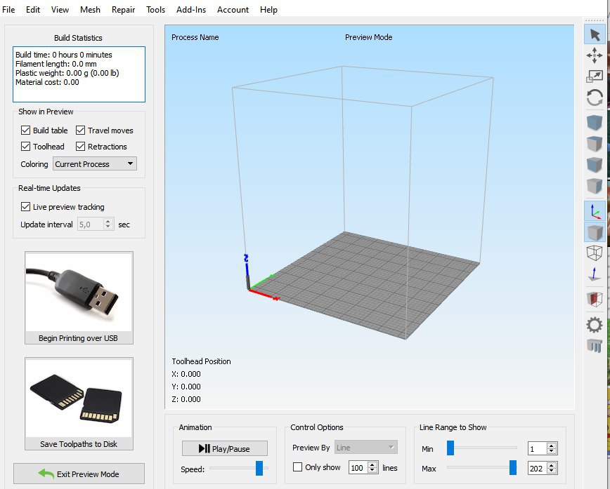Toggle coordinate axes display icon
The height and width of the screenshot is (489, 610).
(595, 211)
